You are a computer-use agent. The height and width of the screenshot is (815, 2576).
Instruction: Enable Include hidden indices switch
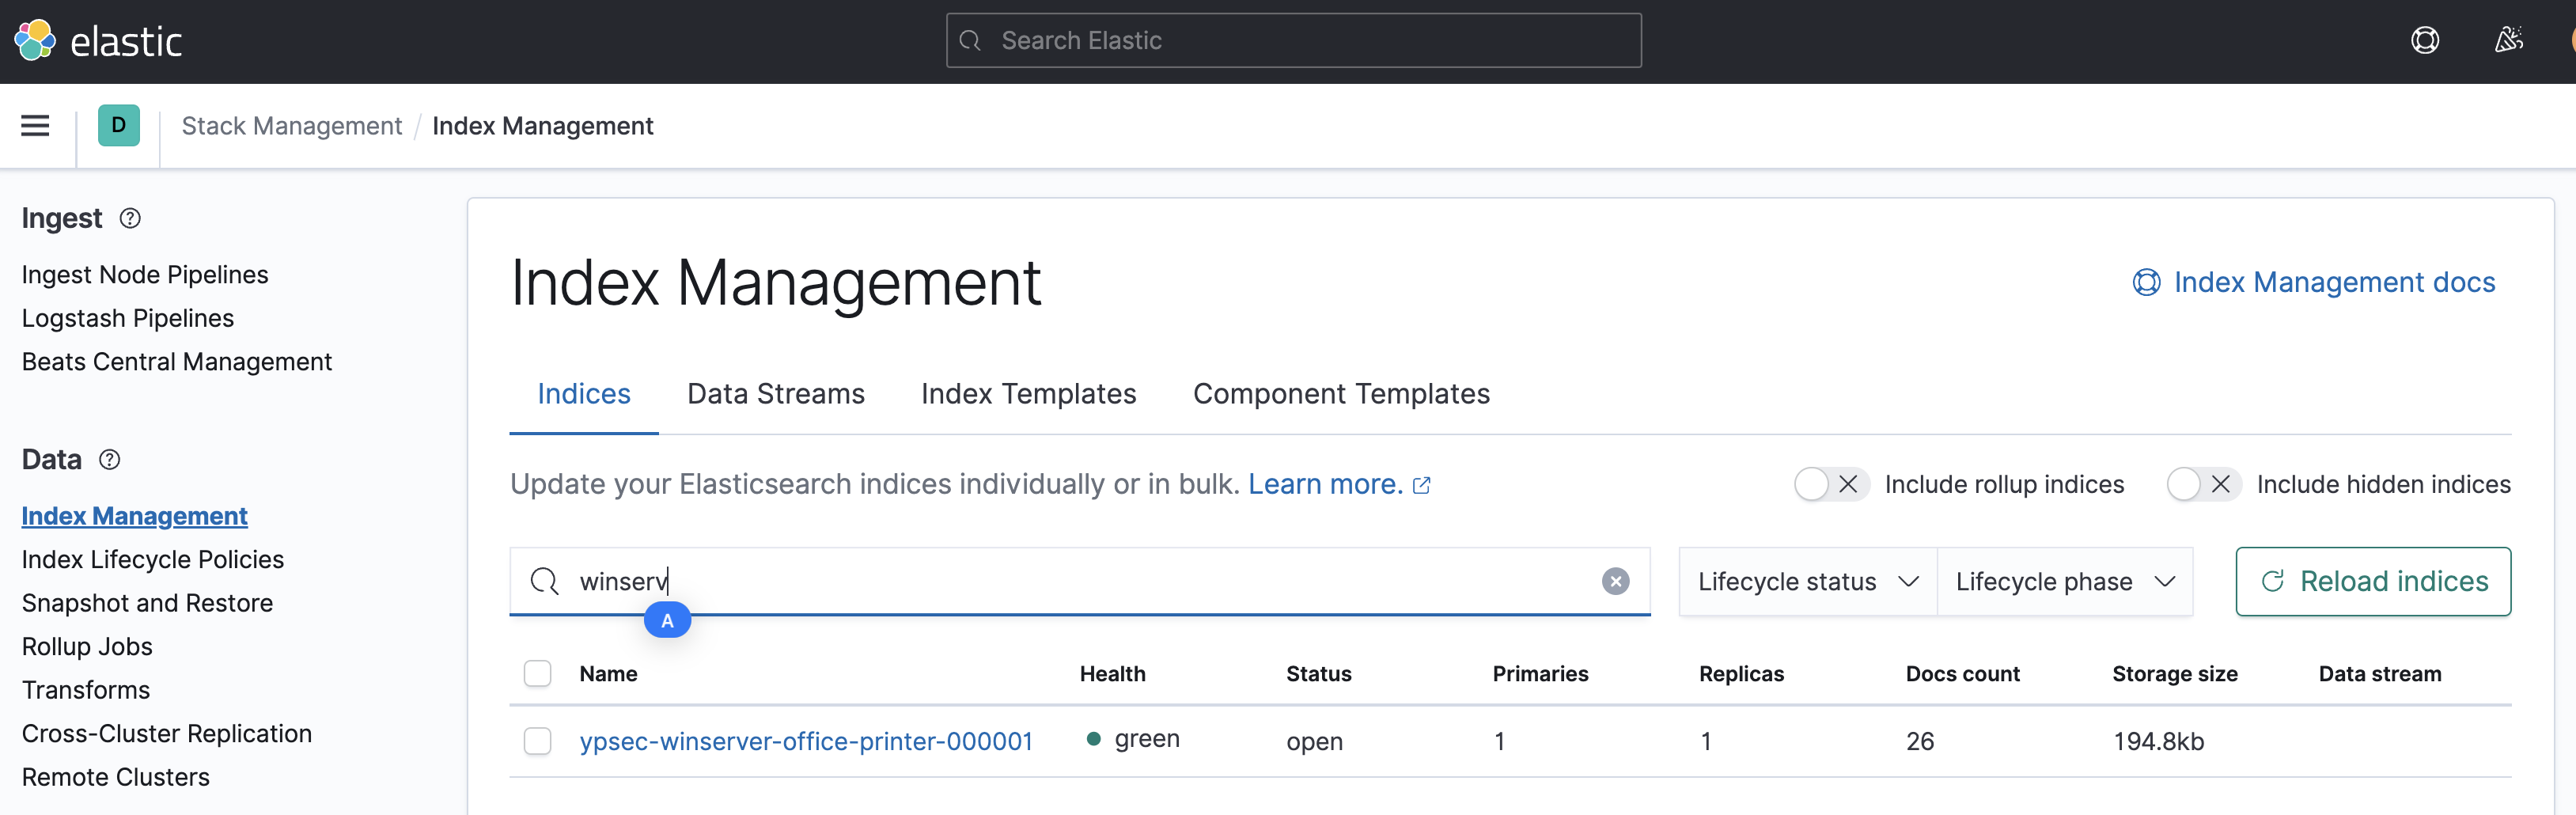pyautogui.click(x=2202, y=484)
